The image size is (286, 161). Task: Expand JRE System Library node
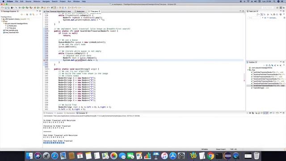click(2, 19)
